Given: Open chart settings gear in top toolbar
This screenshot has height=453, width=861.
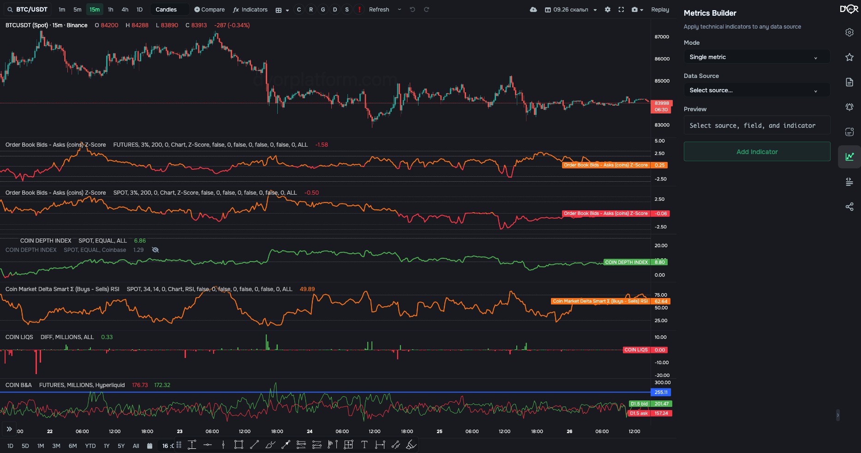Looking at the screenshot, I should [608, 10].
